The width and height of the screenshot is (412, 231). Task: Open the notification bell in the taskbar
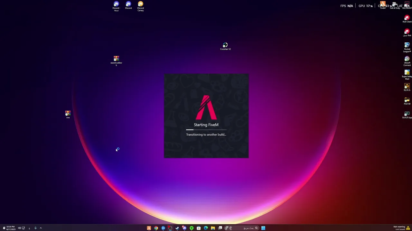click(x=4, y=228)
